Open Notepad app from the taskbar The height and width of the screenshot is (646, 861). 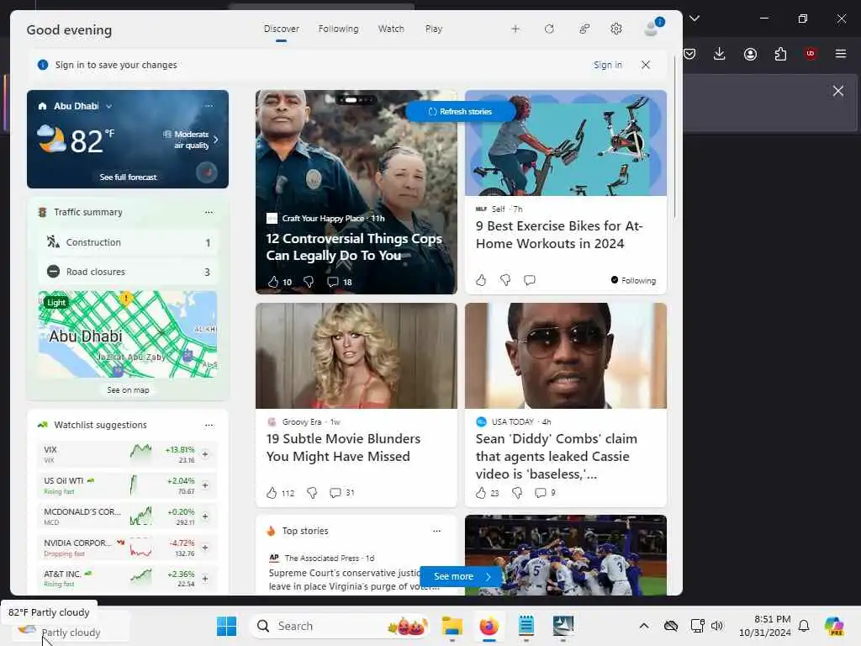click(526, 626)
